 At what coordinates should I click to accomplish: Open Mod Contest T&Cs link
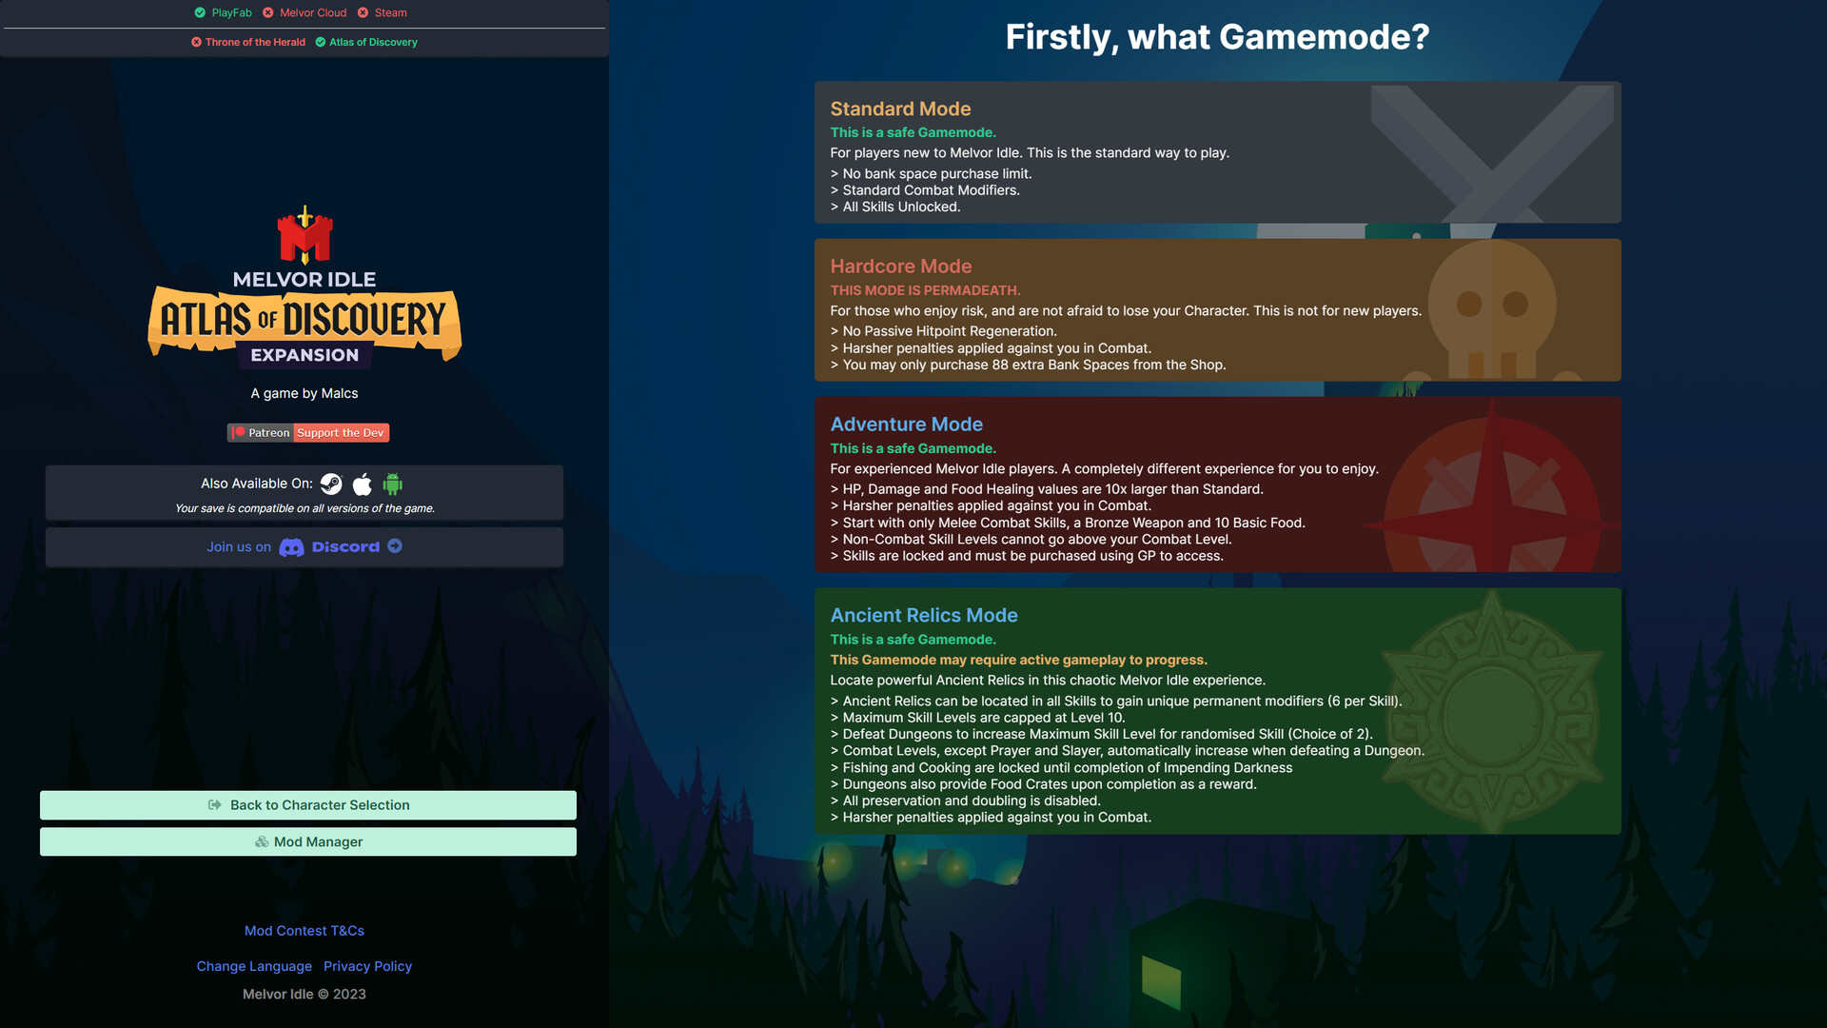[304, 930]
